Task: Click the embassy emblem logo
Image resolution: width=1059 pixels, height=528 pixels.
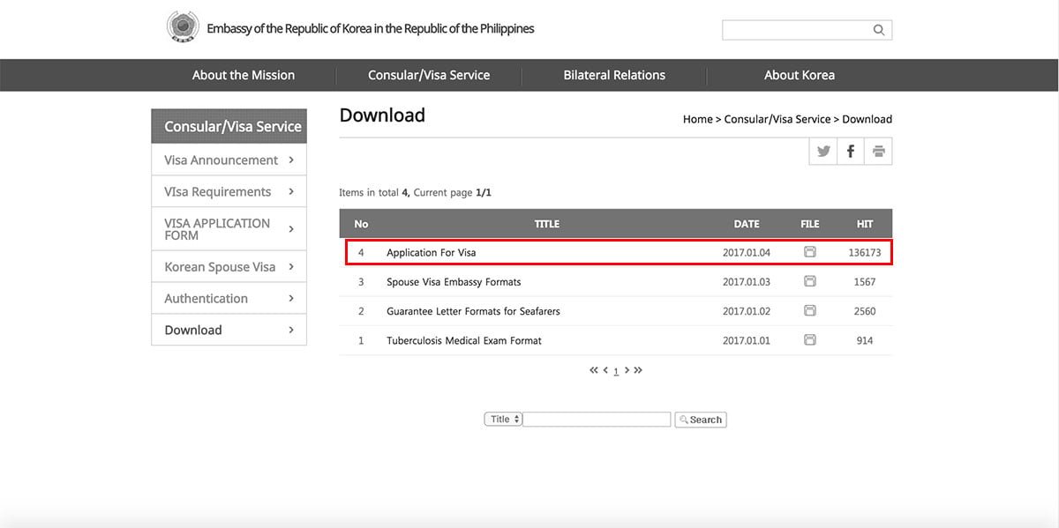Action: point(183,27)
